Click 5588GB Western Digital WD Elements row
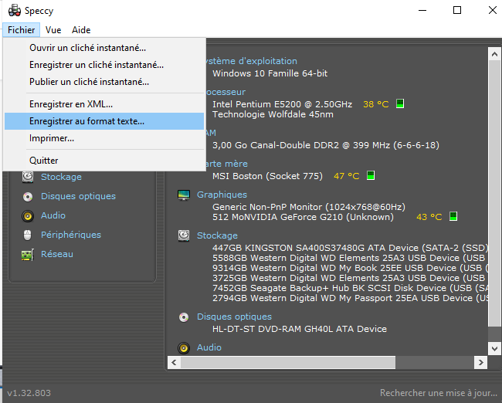Viewport: 502px width, 403px height. coord(350,258)
